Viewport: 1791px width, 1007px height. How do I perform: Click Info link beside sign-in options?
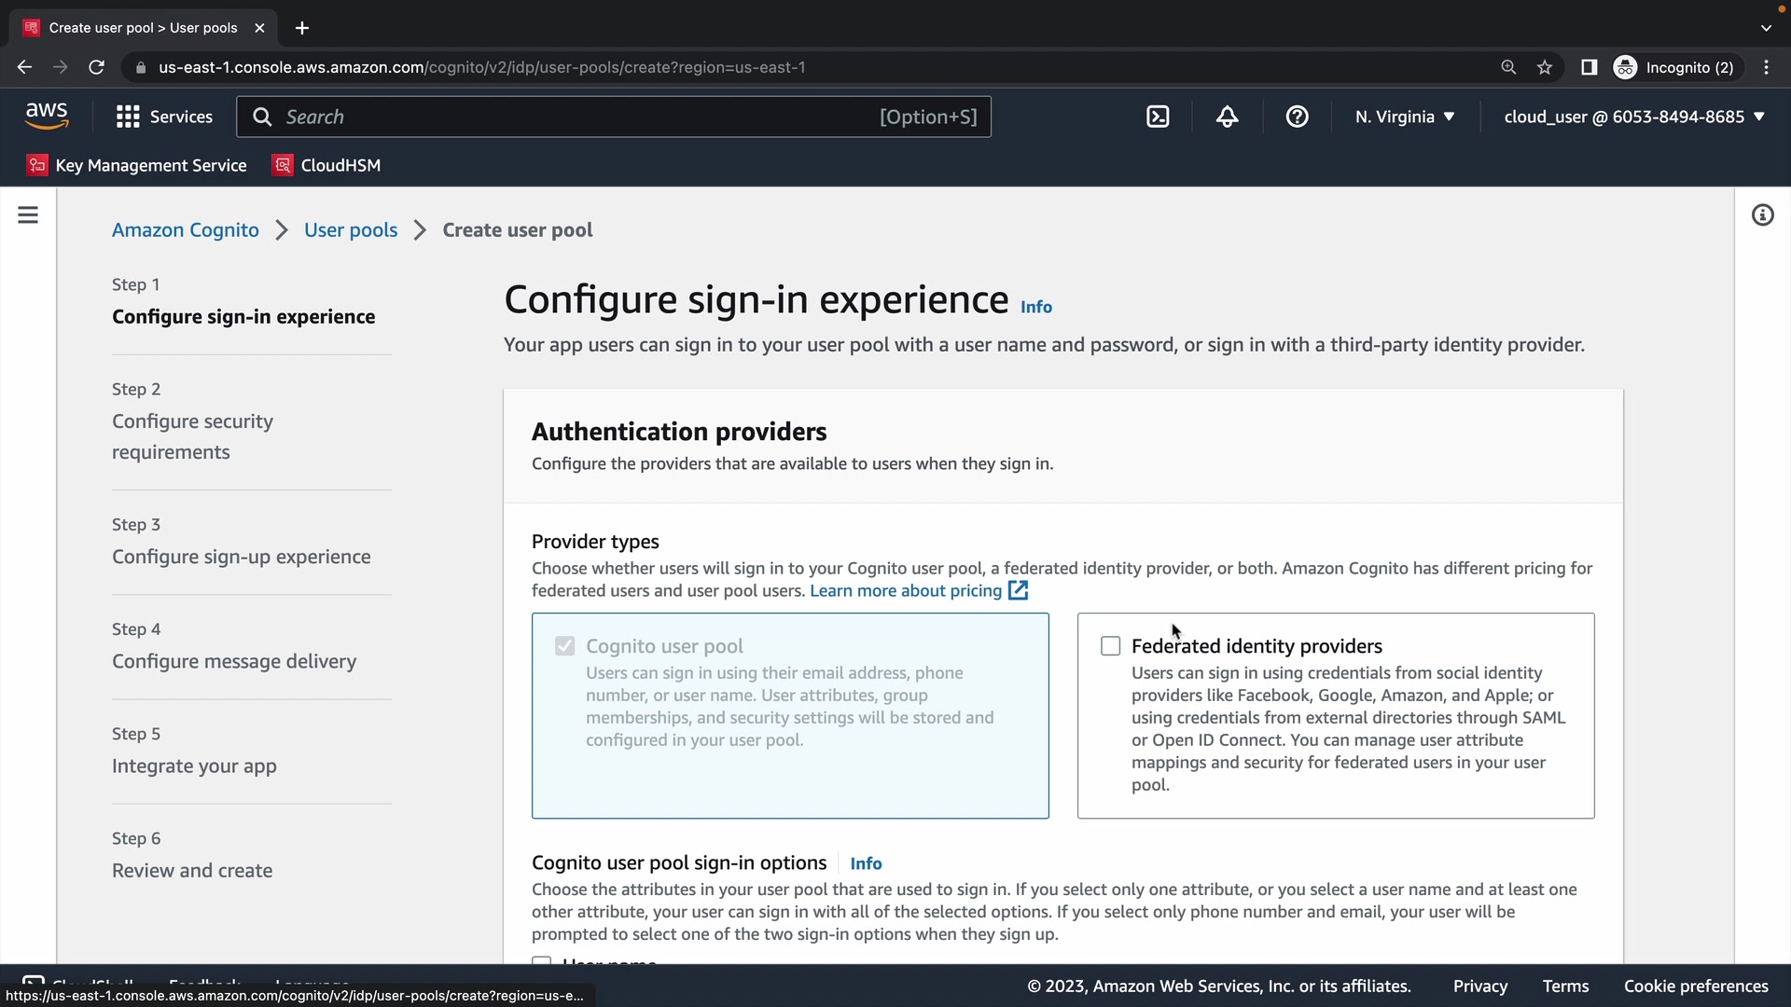coord(866,863)
